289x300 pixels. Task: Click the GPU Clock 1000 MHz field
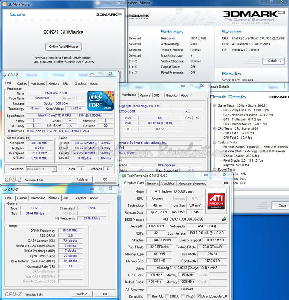click(x=155, y=275)
